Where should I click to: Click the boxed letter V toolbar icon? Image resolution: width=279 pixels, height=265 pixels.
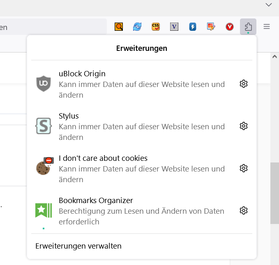point(174,27)
